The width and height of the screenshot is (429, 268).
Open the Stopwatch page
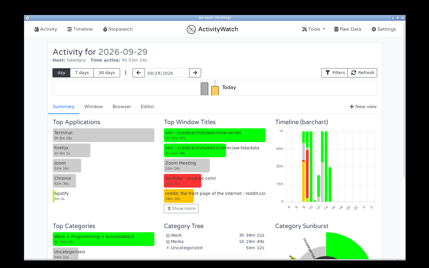pyautogui.click(x=118, y=29)
